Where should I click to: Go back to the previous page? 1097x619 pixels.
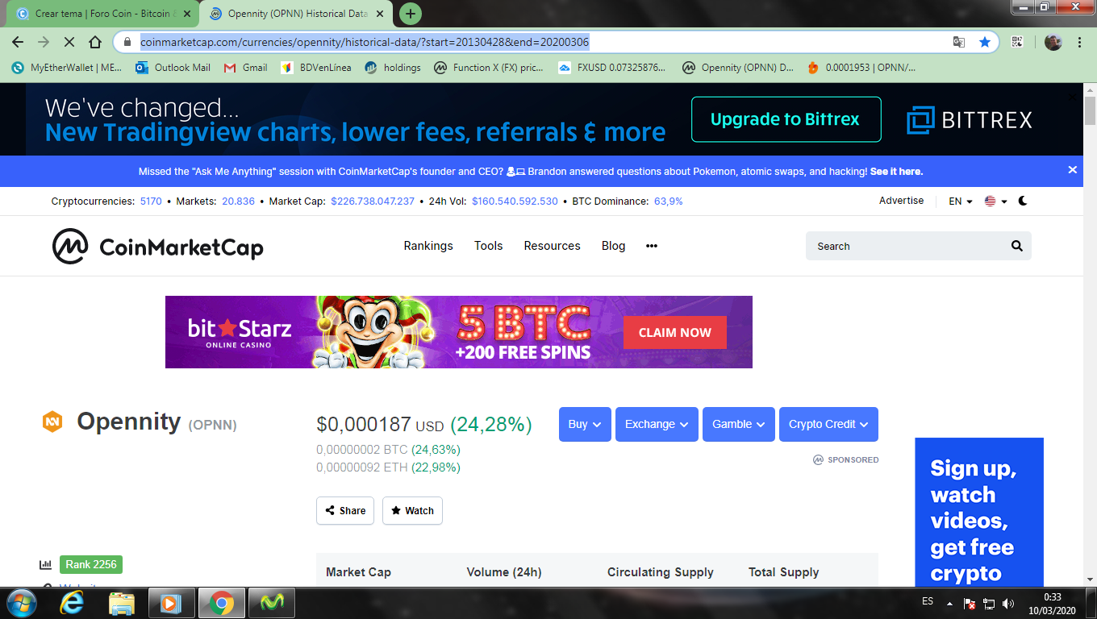(18, 42)
